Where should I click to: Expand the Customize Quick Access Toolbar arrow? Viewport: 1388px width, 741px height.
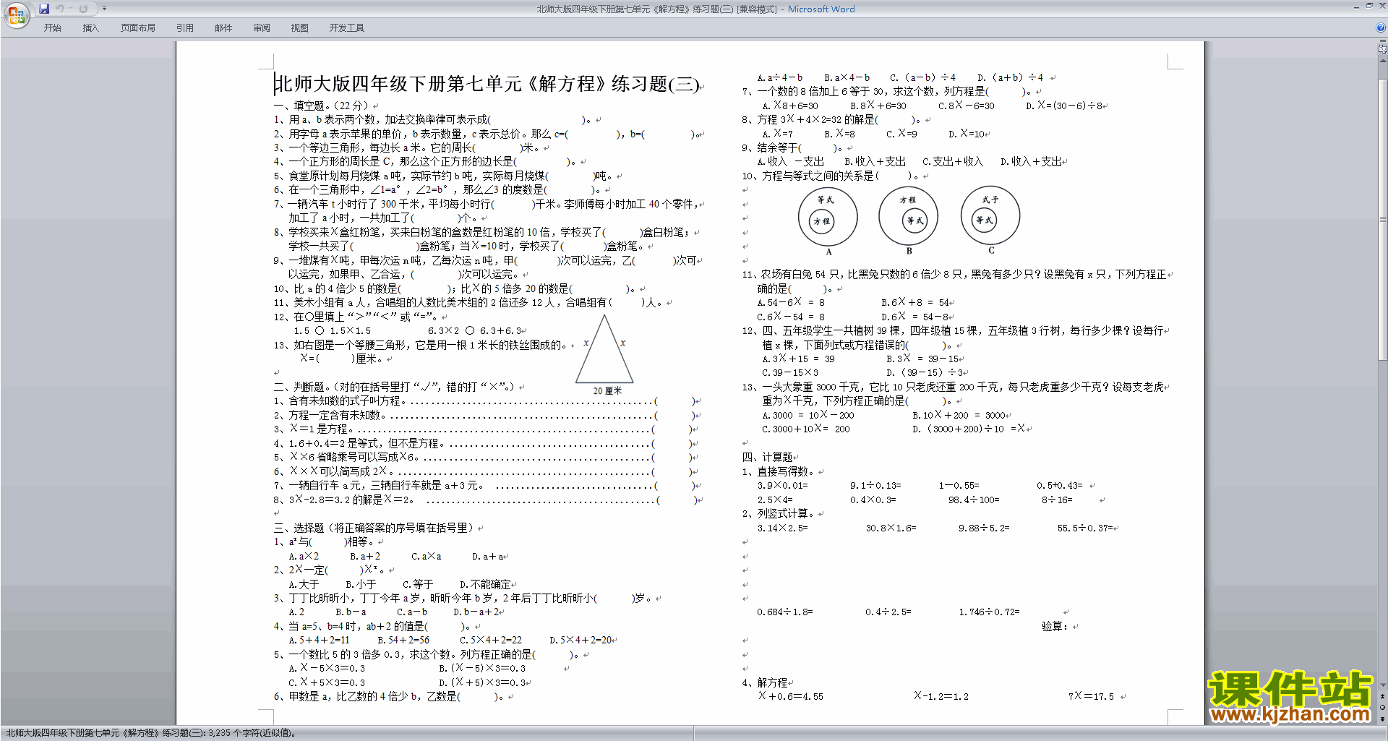pyautogui.click(x=104, y=9)
